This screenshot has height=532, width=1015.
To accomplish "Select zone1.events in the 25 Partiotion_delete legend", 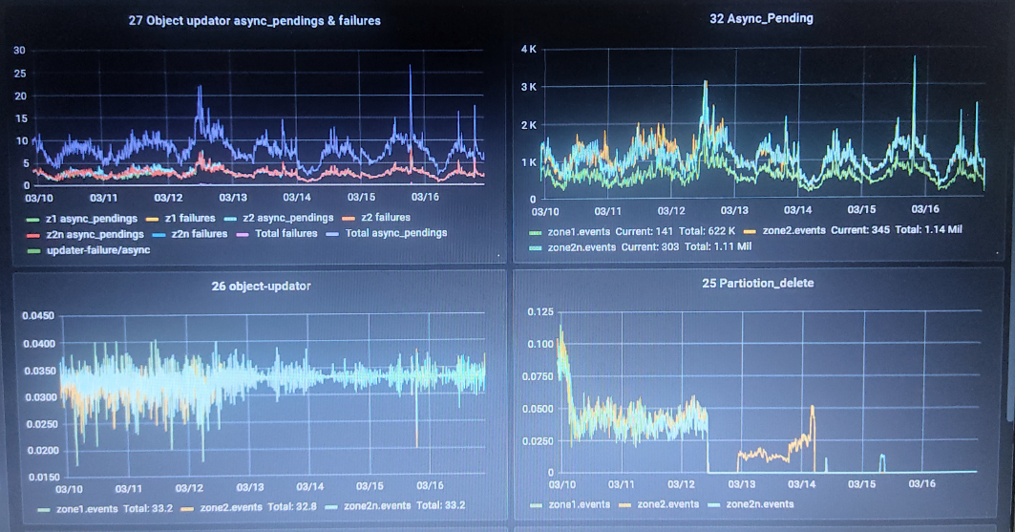I will pos(580,505).
